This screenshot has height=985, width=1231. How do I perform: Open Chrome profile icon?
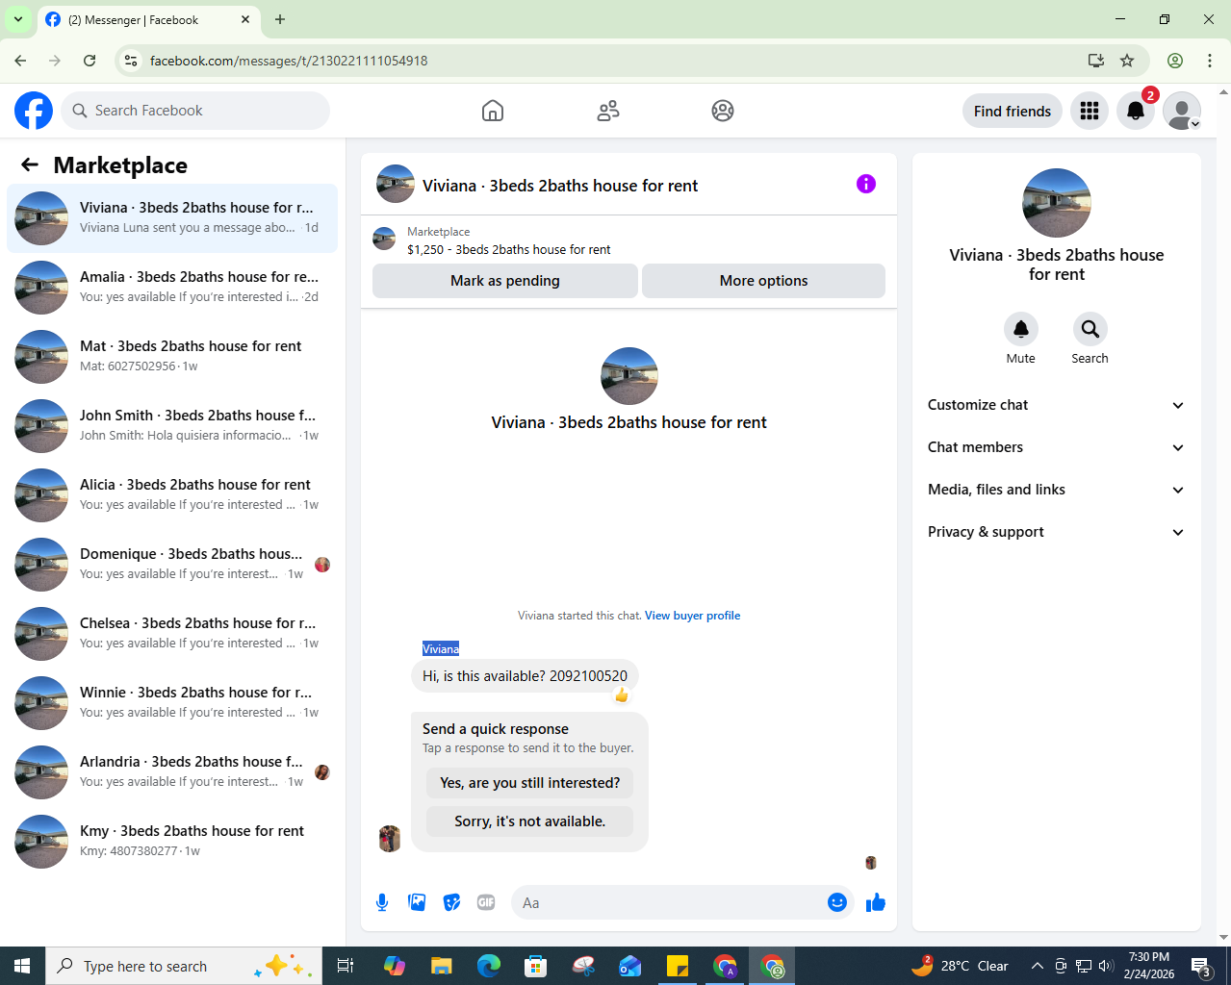pyautogui.click(x=1175, y=61)
